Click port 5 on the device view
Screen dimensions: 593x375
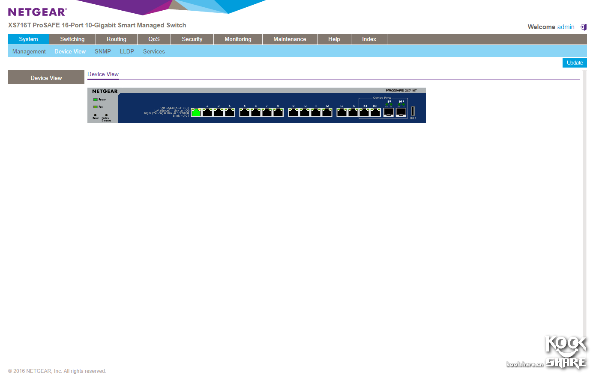[245, 112]
